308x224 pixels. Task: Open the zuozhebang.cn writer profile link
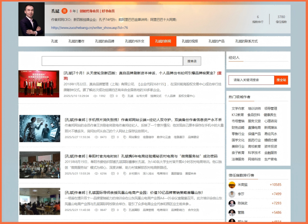point(89,28)
